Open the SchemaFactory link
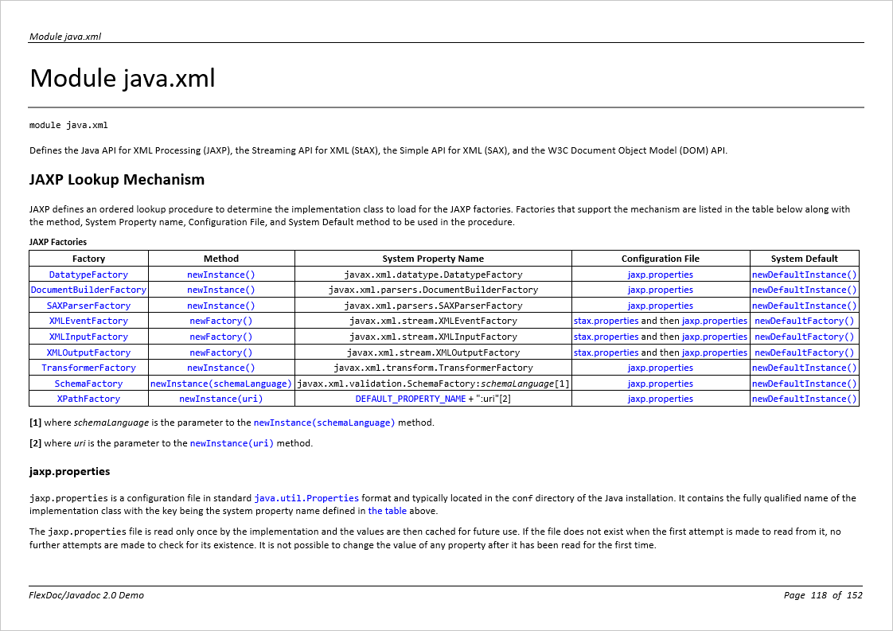 pyautogui.click(x=88, y=384)
